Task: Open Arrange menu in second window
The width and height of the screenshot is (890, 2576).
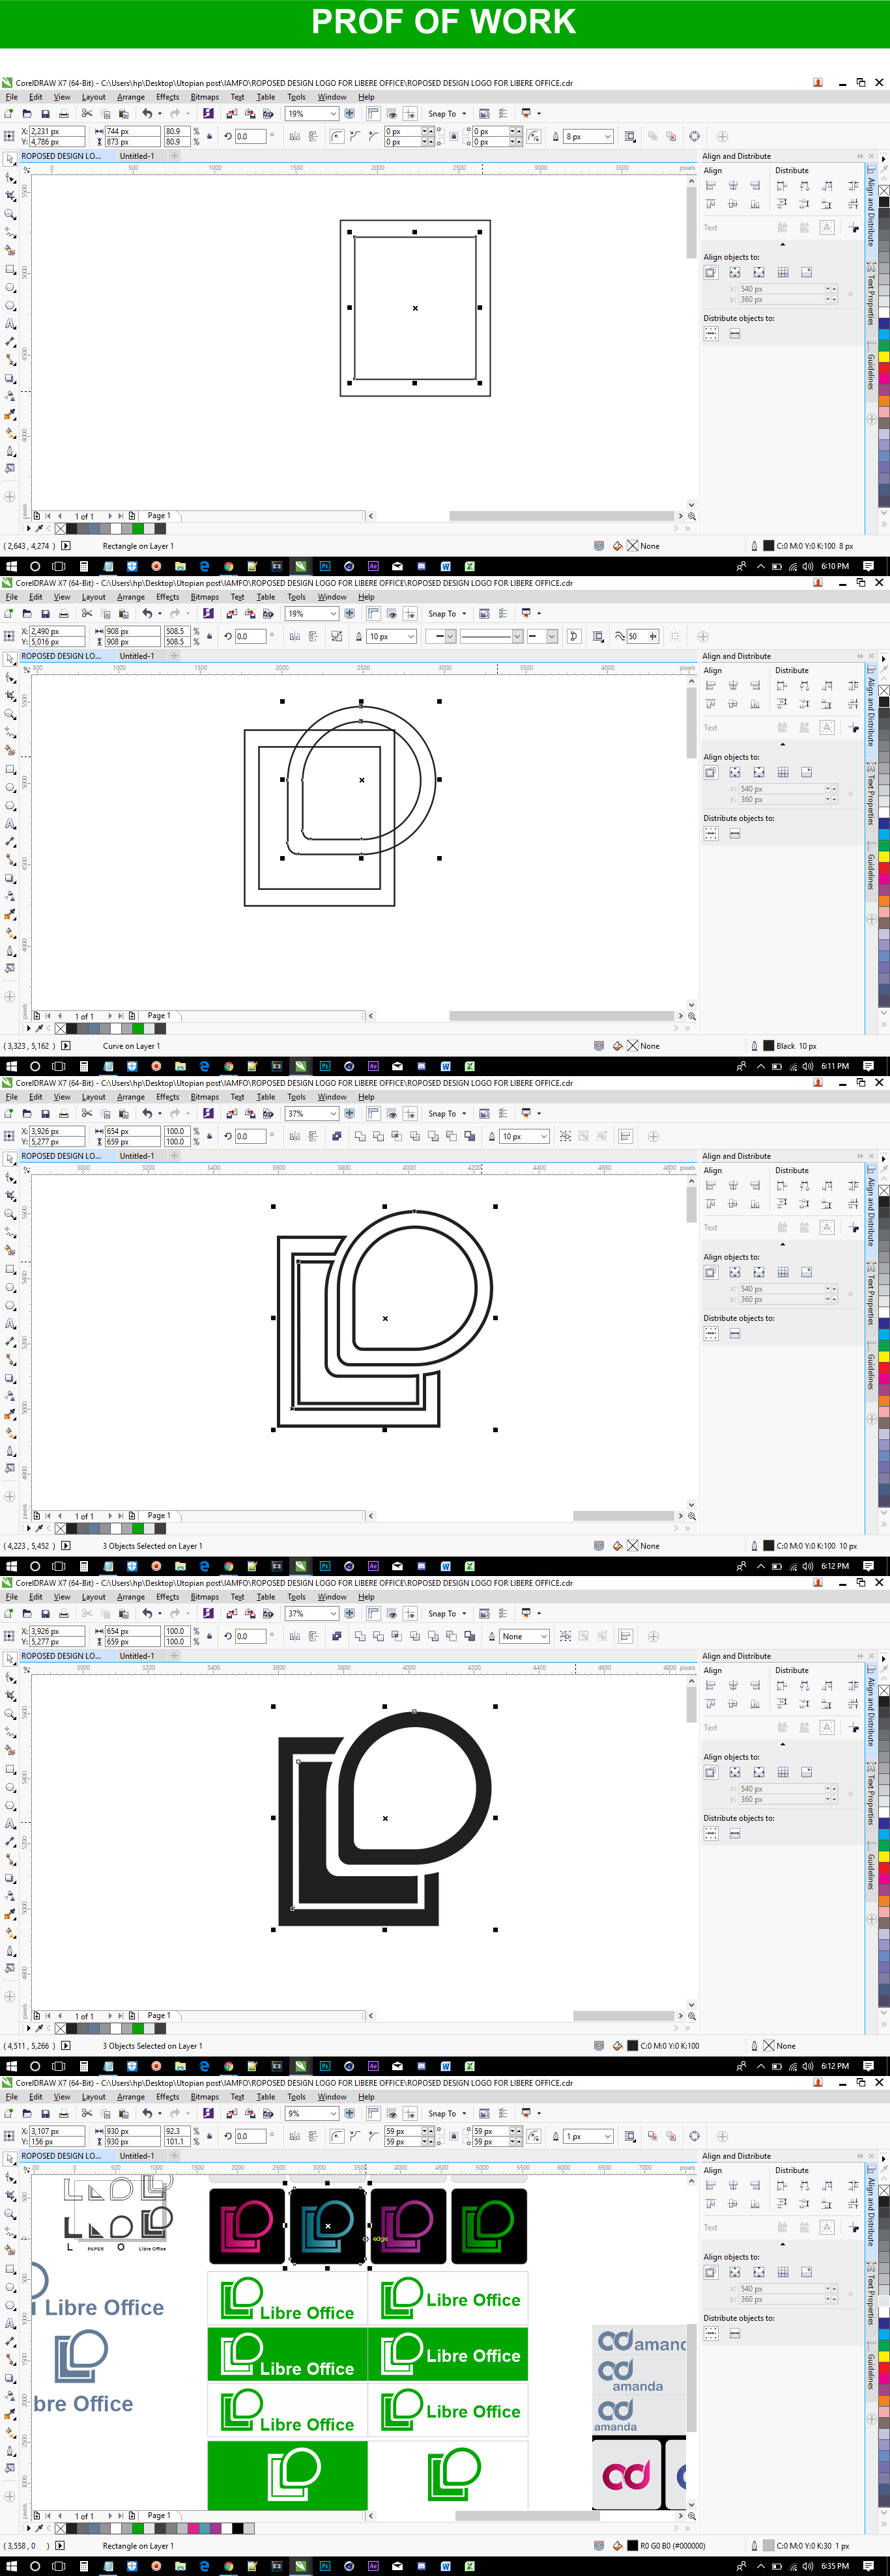Action: [130, 597]
